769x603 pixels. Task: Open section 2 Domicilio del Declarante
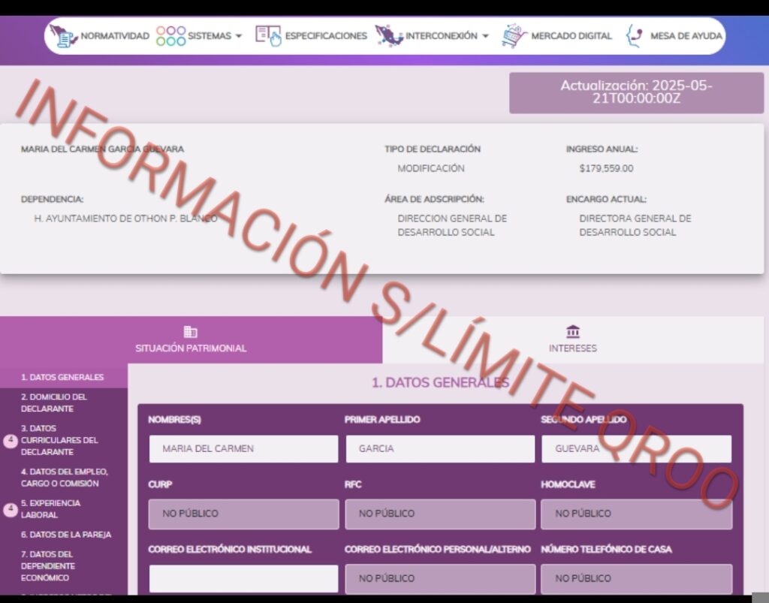coord(54,403)
